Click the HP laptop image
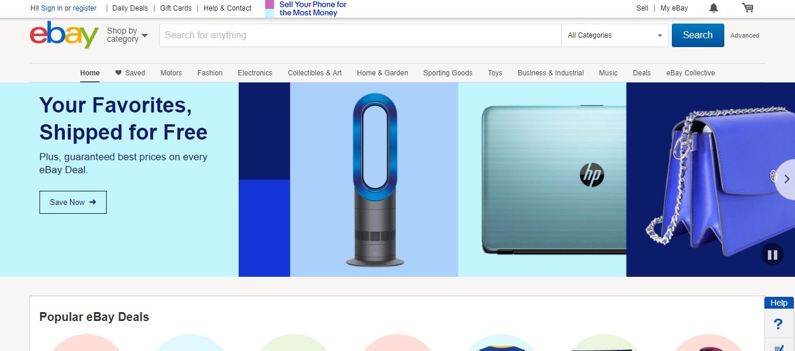 [x=542, y=180]
